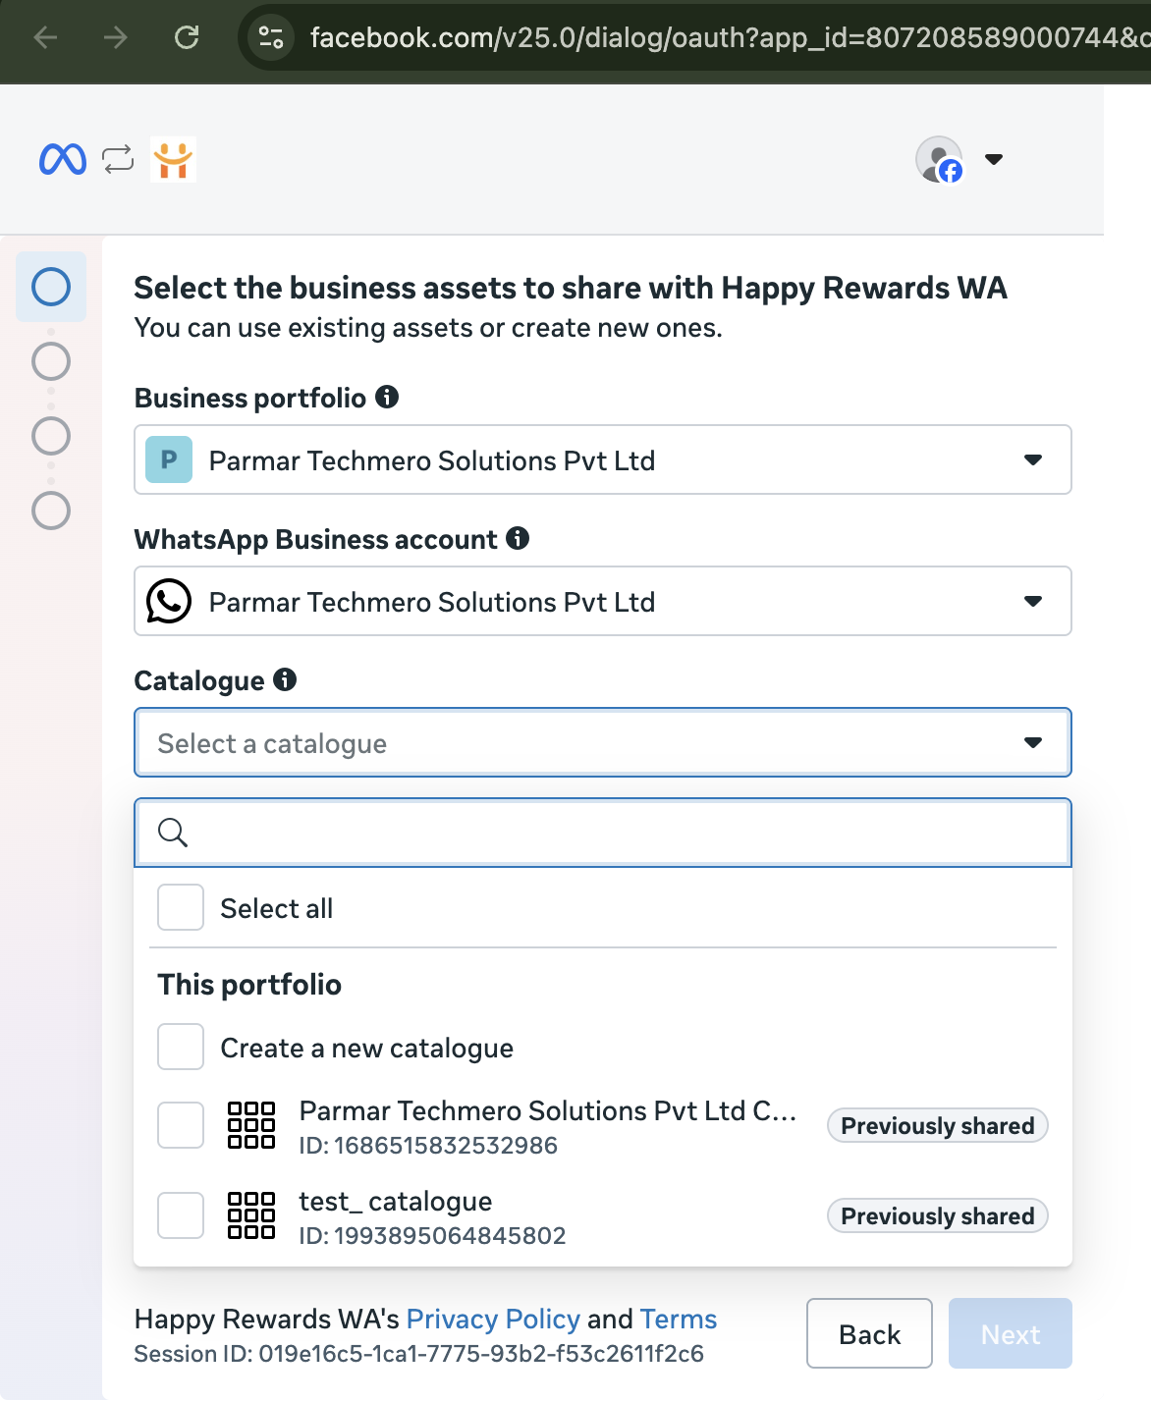Viewport: 1151px width, 1402px height.
Task: Reload the page with the refresh icon
Action: tap(187, 37)
